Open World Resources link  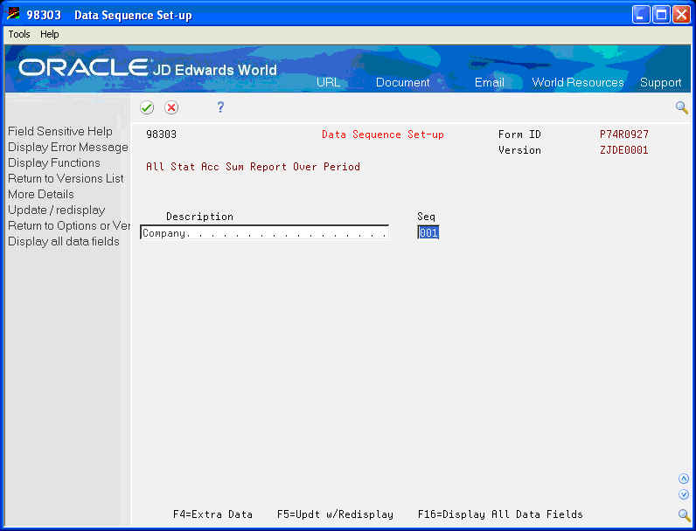point(577,82)
